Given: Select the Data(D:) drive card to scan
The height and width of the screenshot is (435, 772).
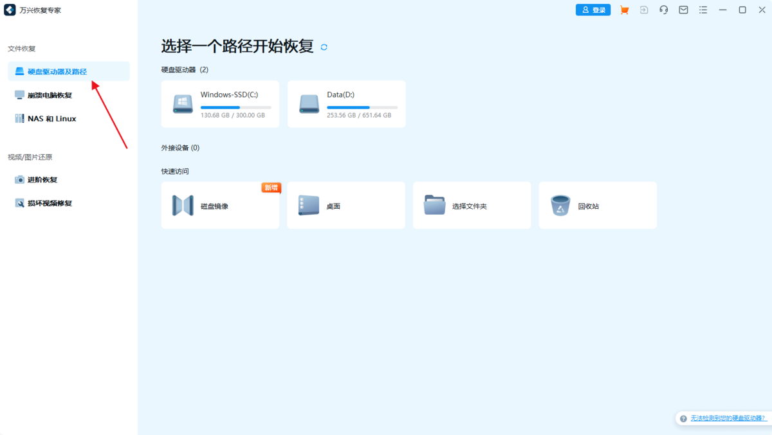Looking at the screenshot, I should pyautogui.click(x=346, y=103).
